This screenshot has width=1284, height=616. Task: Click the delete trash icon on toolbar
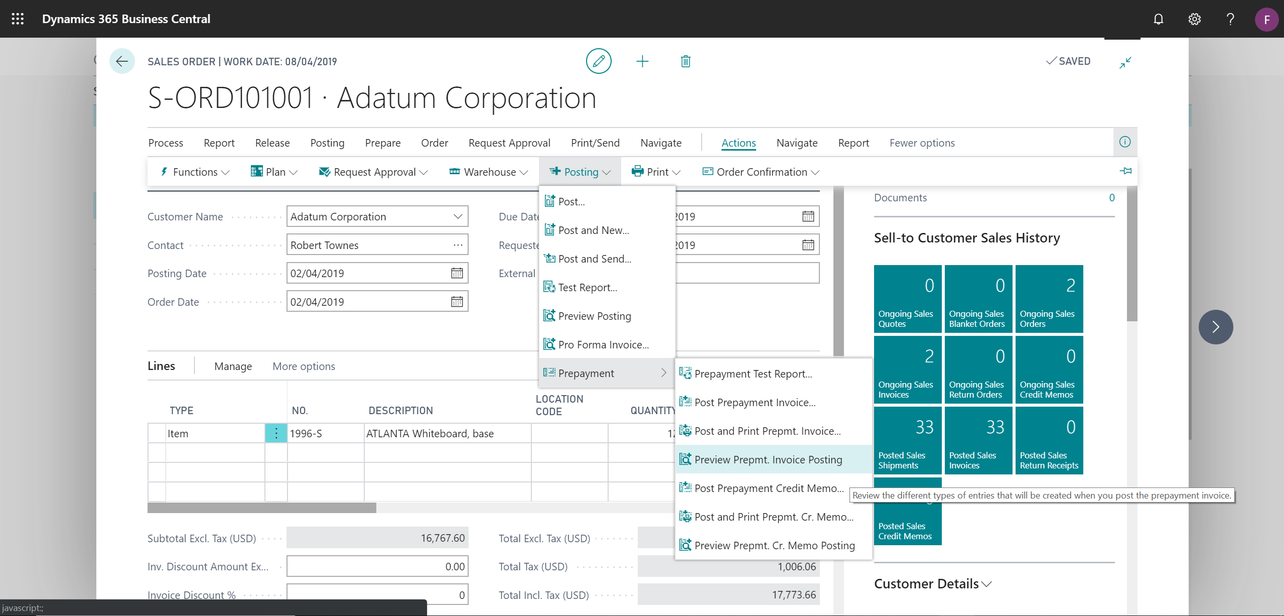[x=685, y=61]
